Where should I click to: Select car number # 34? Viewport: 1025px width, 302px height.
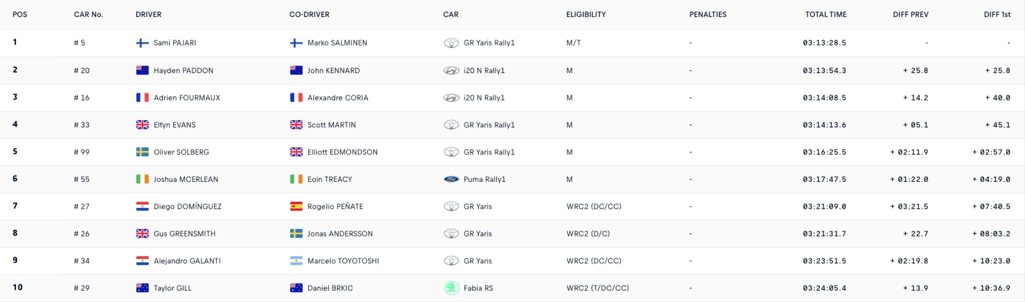(81, 261)
